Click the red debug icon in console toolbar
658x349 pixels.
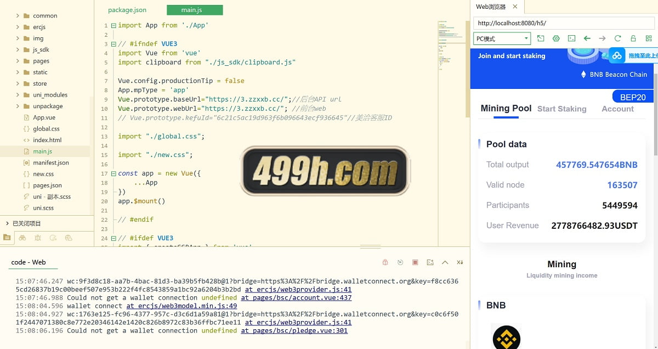tap(385, 262)
